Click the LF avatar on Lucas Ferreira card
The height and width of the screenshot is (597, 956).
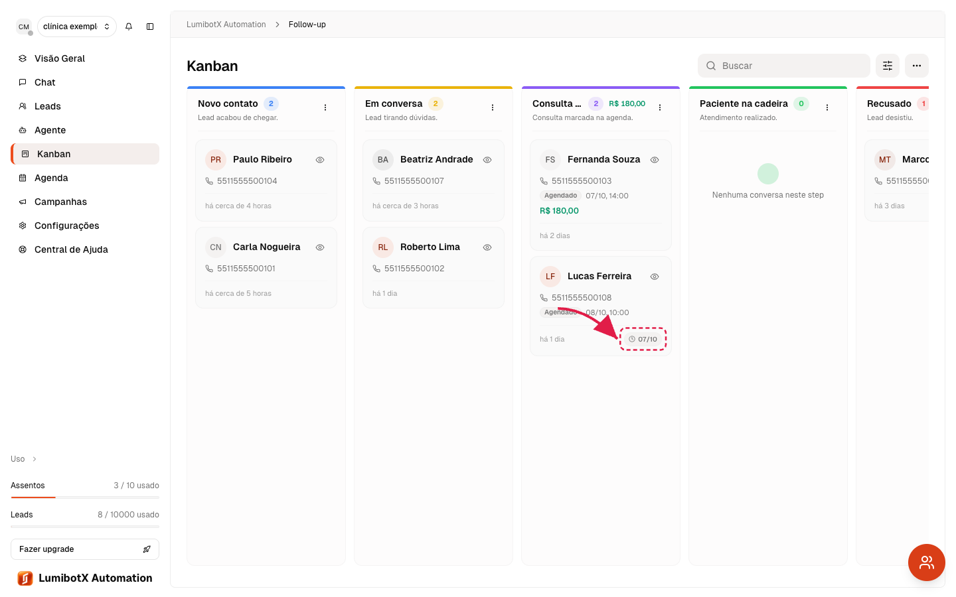click(x=550, y=277)
